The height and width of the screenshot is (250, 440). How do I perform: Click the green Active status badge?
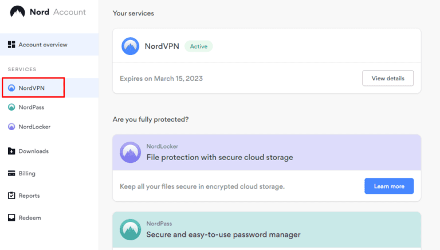tap(198, 46)
